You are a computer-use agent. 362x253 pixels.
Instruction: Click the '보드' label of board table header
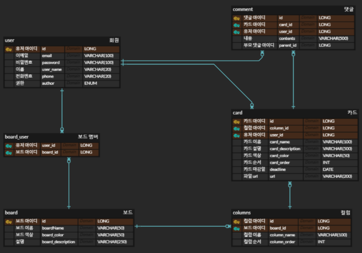128,212
